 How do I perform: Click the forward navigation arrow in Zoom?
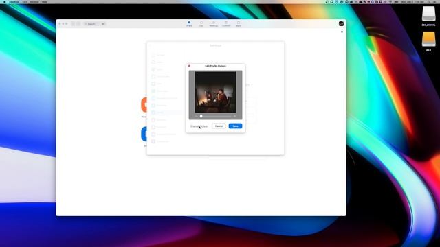pos(78,24)
